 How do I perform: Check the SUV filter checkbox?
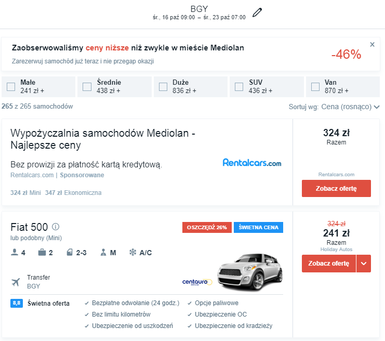[x=239, y=87]
